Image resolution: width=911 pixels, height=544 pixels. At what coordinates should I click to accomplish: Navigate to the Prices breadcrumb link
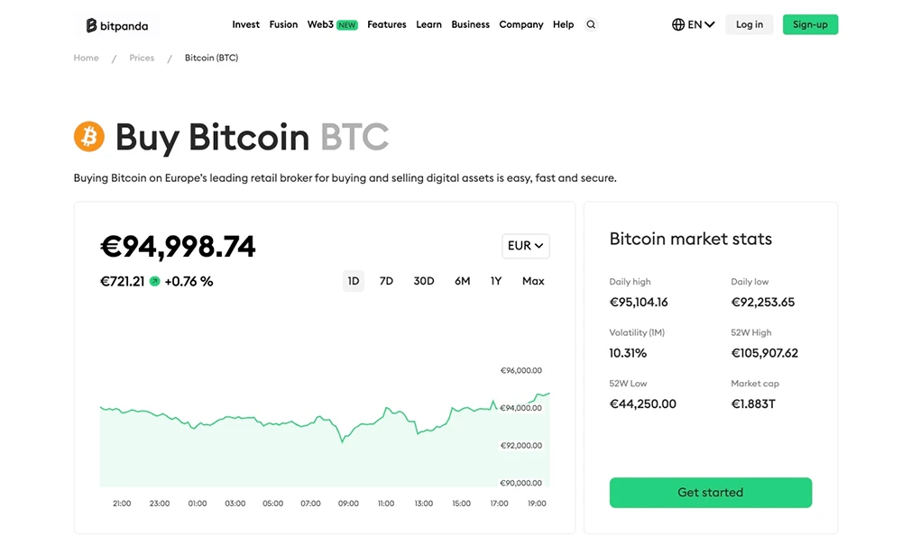click(141, 57)
